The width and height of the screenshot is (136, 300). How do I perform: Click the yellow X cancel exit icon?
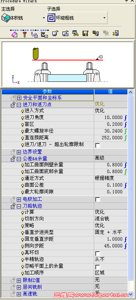click(x=116, y=33)
